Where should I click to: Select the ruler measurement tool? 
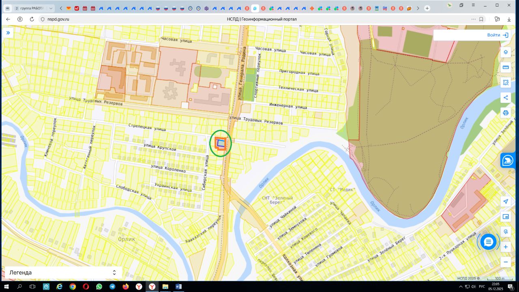506,67
